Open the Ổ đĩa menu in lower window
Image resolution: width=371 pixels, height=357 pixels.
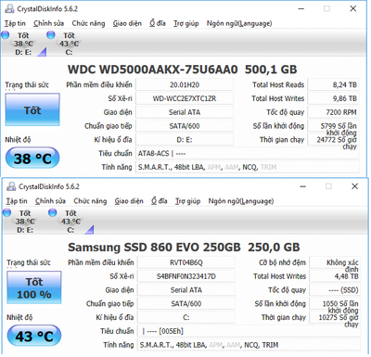pos(160,201)
